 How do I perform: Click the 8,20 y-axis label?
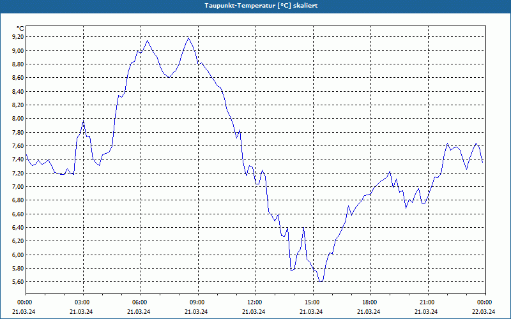point(19,105)
